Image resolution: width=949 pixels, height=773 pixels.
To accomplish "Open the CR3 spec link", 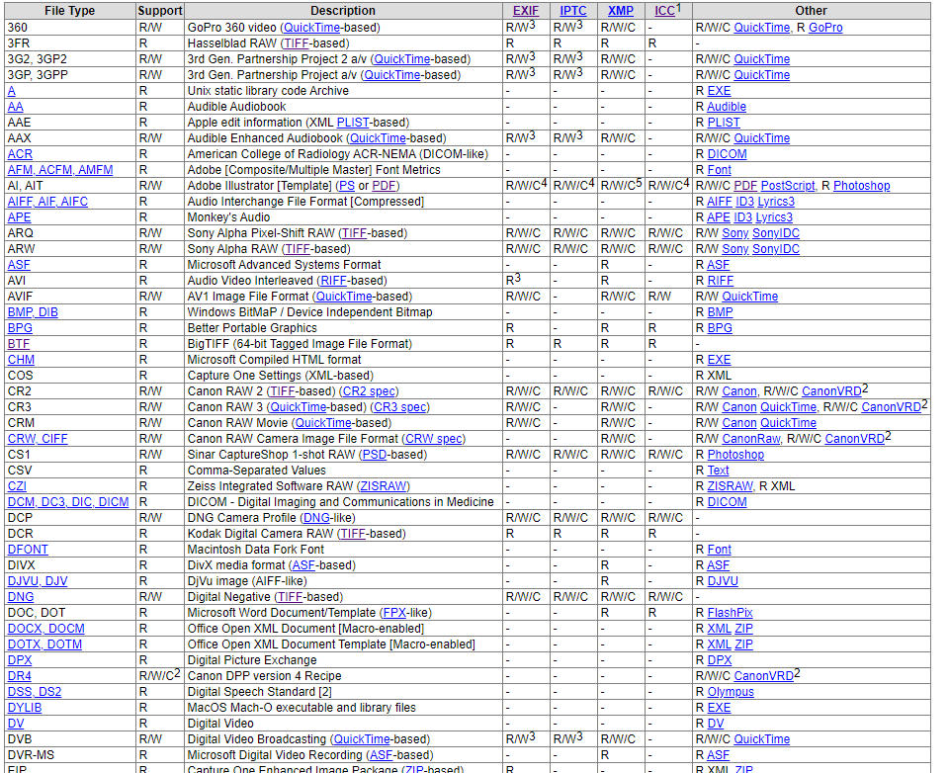I will point(399,407).
